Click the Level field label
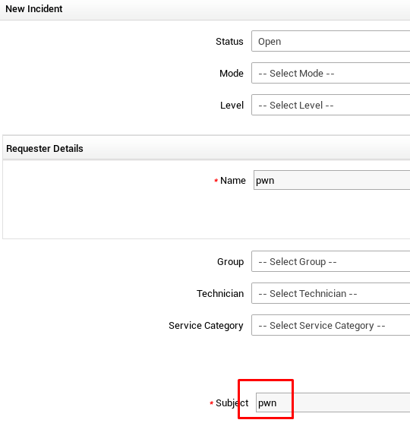Image resolution: width=410 pixels, height=423 pixels. coord(232,105)
